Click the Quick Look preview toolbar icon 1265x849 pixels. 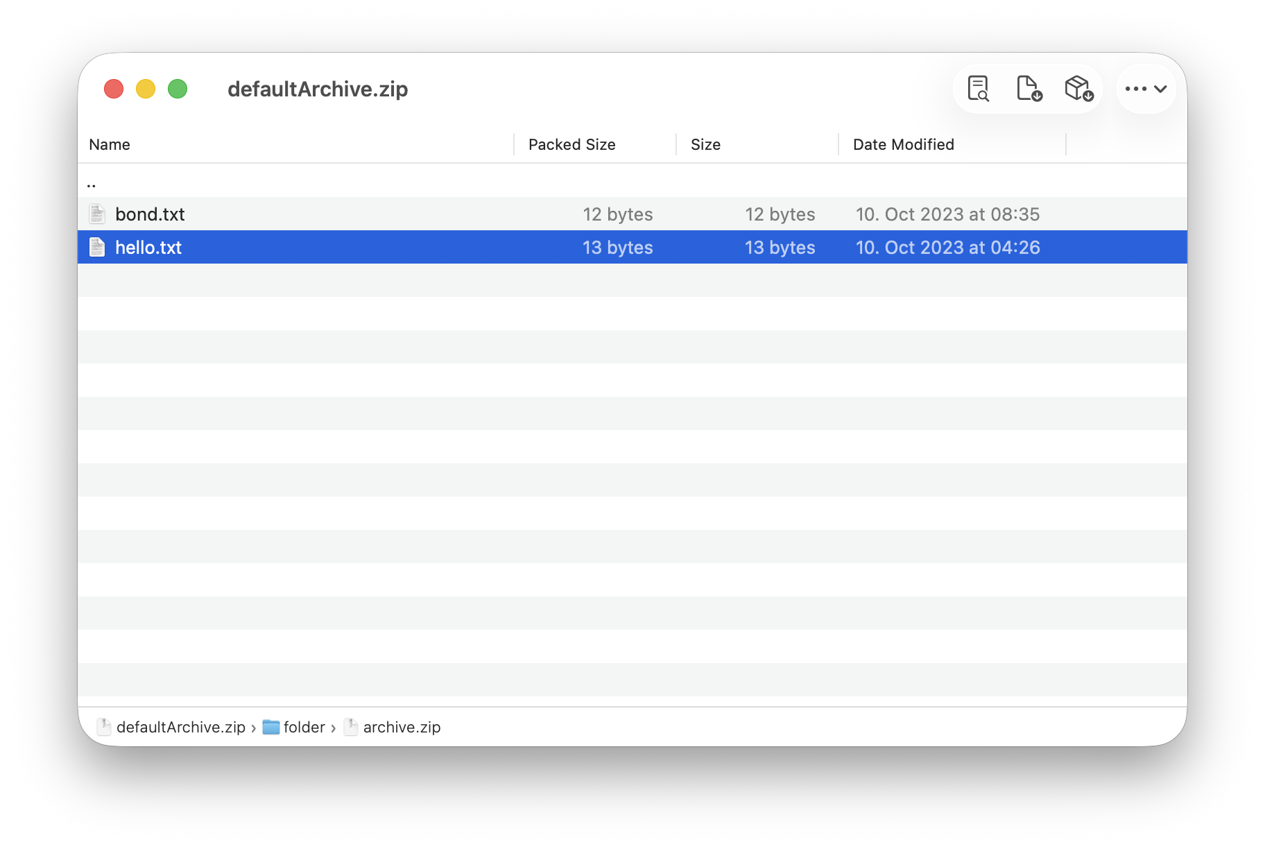[x=978, y=89]
